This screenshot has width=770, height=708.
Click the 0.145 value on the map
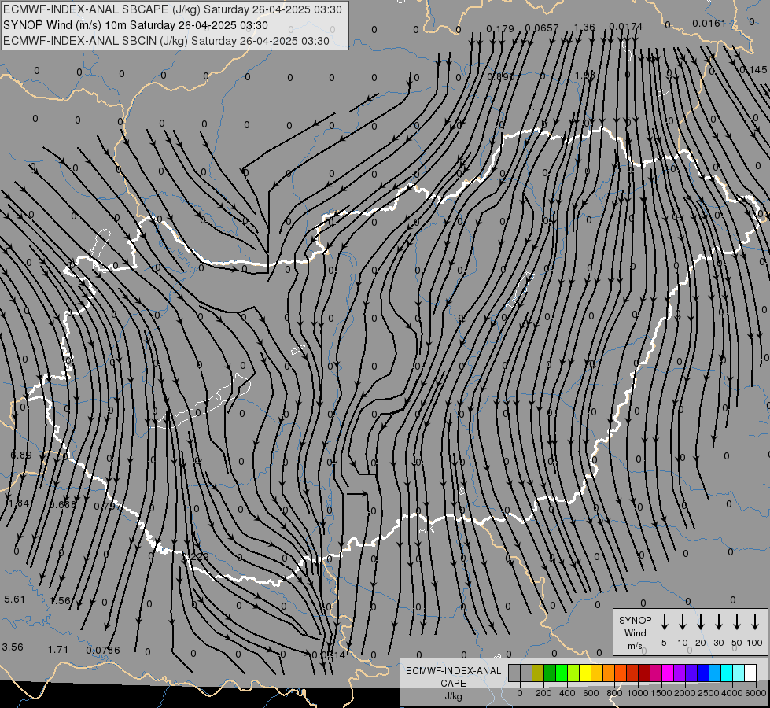coord(753,70)
